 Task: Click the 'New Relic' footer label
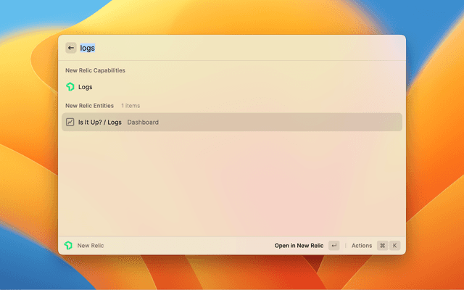pyautogui.click(x=91, y=246)
